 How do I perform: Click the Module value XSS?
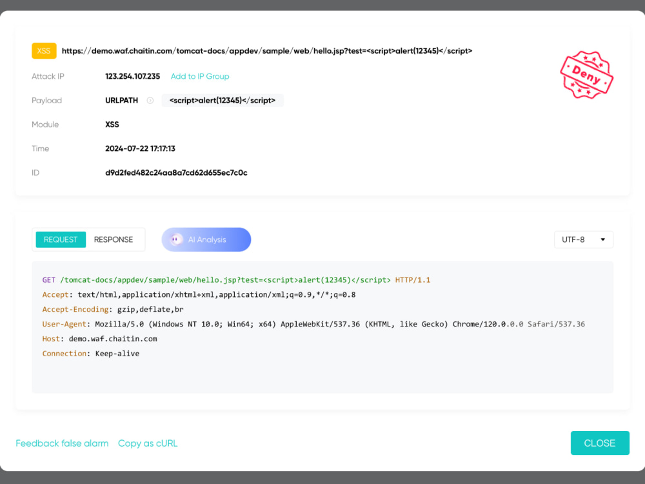(112, 125)
